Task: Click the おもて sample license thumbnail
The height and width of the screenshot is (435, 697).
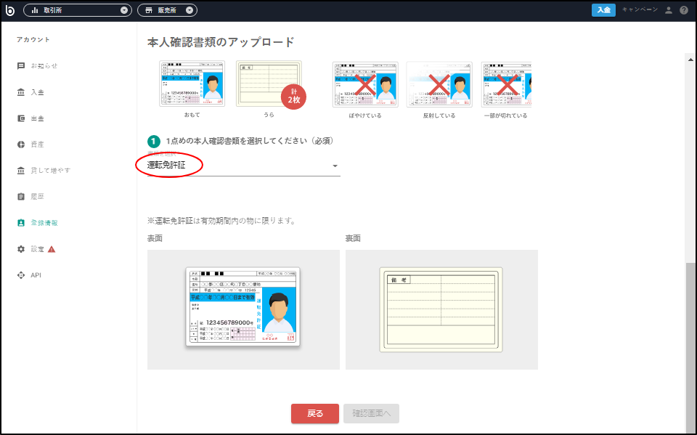Action: (192, 84)
